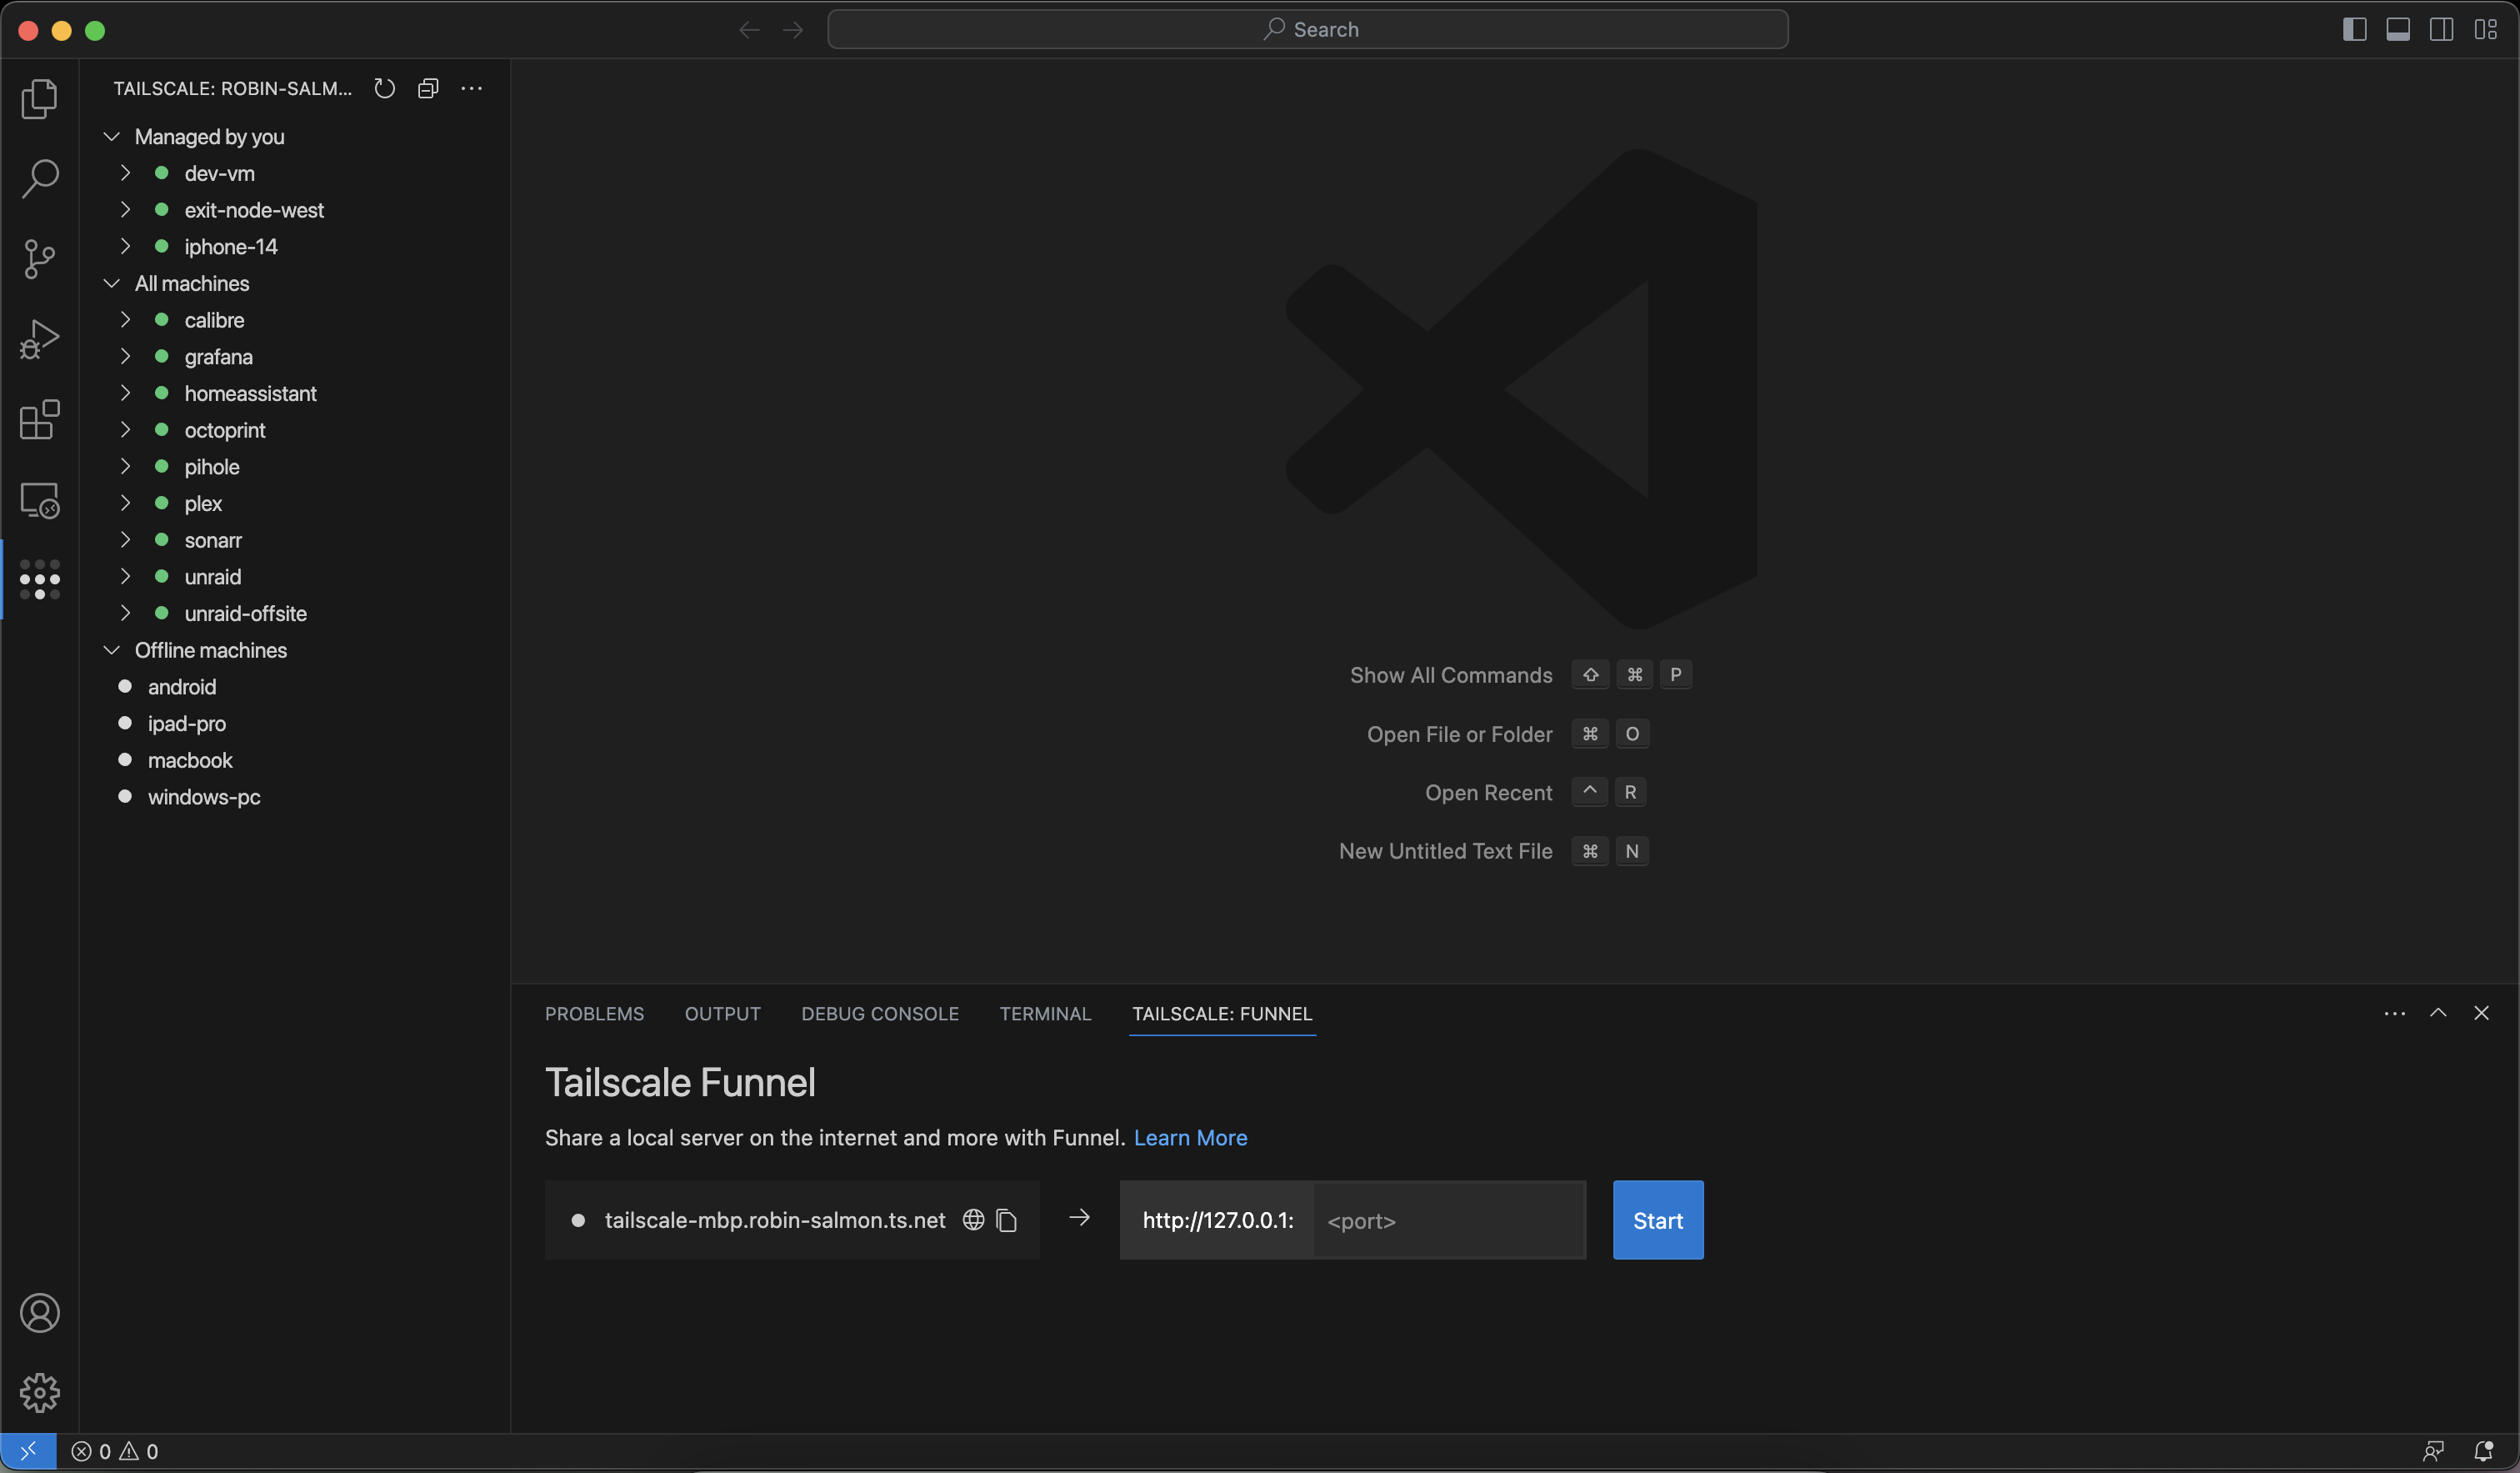
Task: Click the Learn More link
Action: click(1190, 1136)
